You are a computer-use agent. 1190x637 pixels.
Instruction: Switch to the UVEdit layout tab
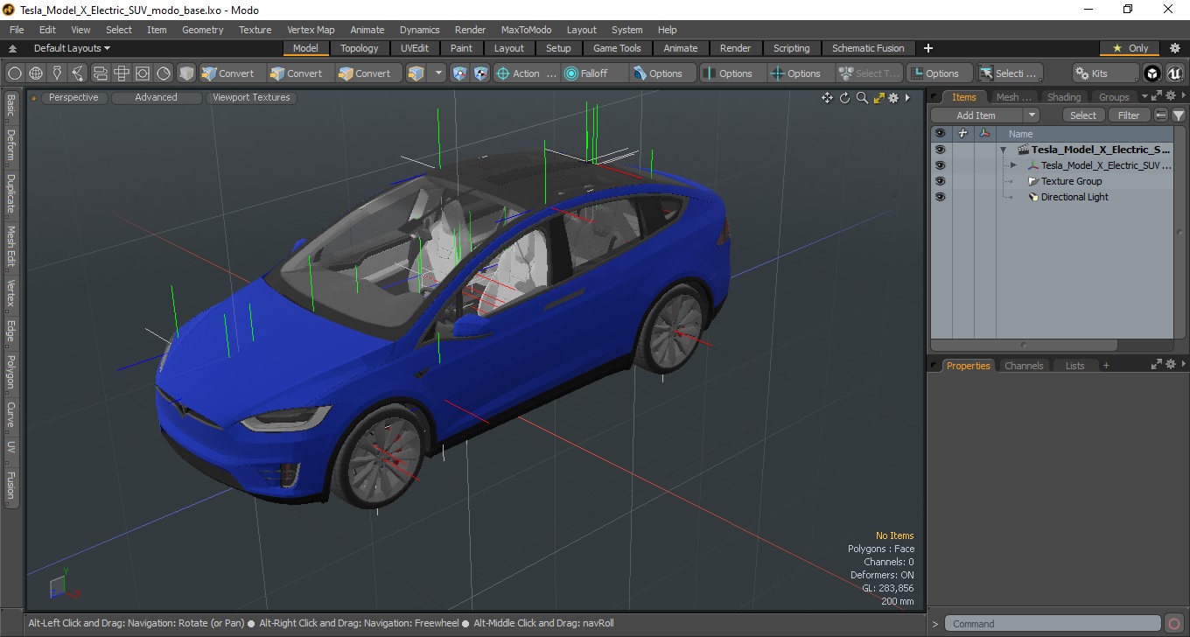pos(415,48)
